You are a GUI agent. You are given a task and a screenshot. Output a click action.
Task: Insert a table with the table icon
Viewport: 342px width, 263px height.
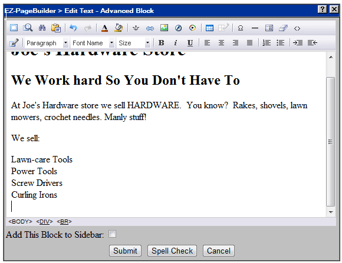coord(209,28)
